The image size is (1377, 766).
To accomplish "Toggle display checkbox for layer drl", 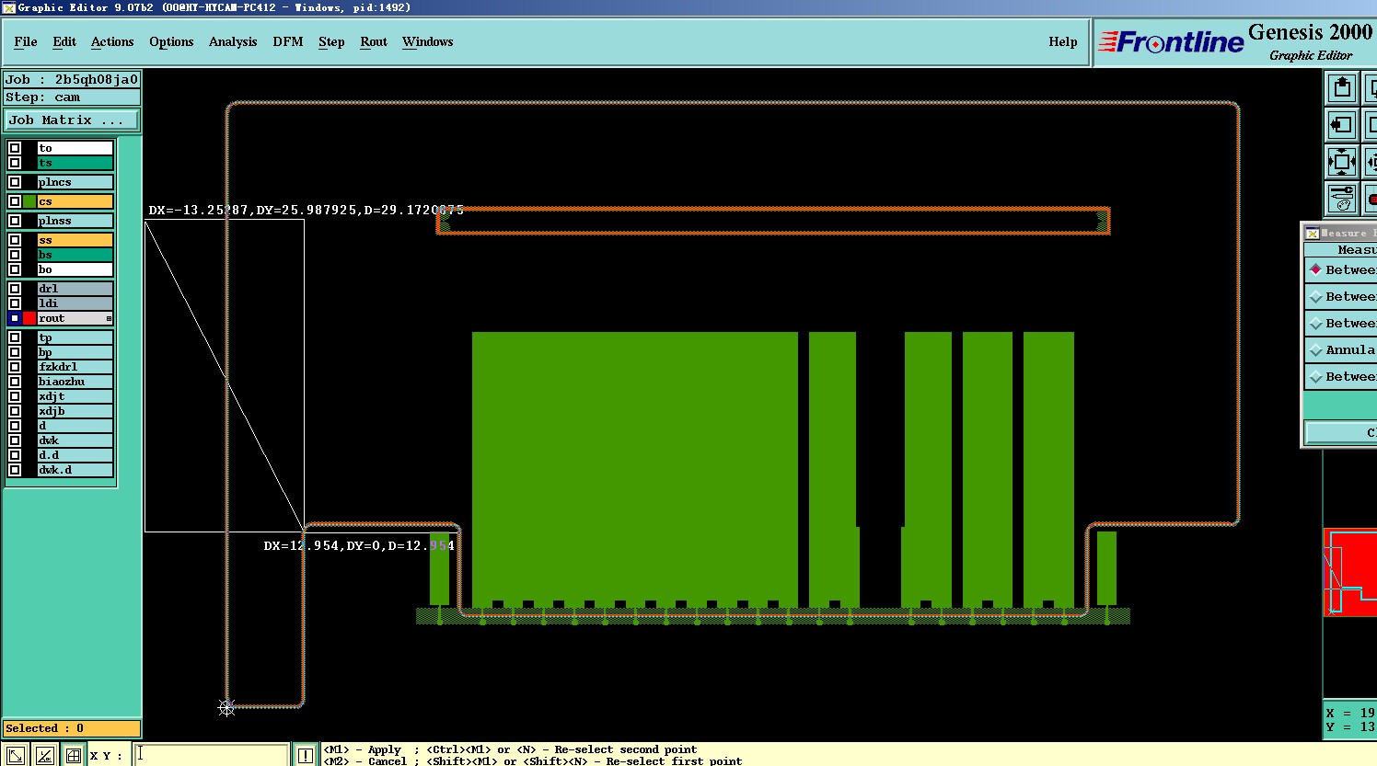I will click(x=15, y=289).
